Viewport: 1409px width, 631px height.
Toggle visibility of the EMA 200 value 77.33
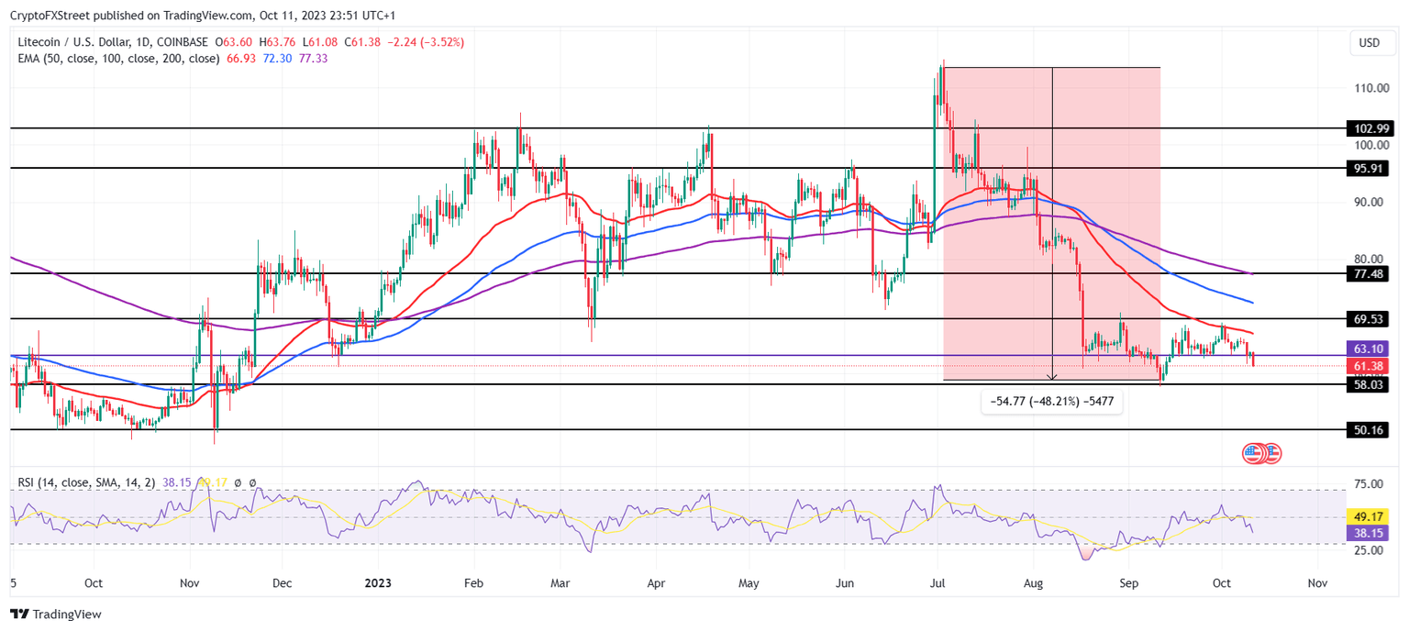(x=312, y=58)
